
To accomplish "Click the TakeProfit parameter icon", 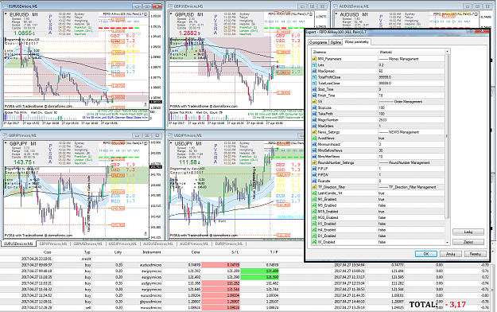I will pyautogui.click(x=314, y=114).
